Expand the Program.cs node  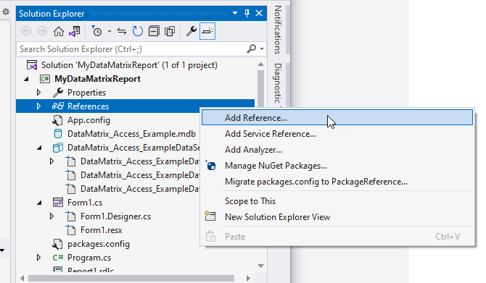click(38, 258)
